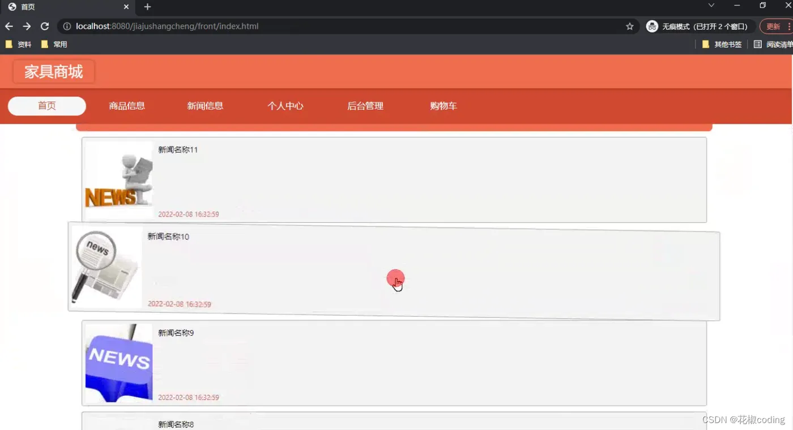Open the 其他书签 bookmarks folder
Viewport: 793px width, 430px height.
(x=722, y=44)
